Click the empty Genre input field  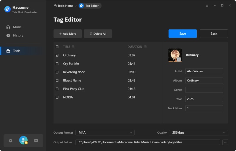(x=204, y=90)
